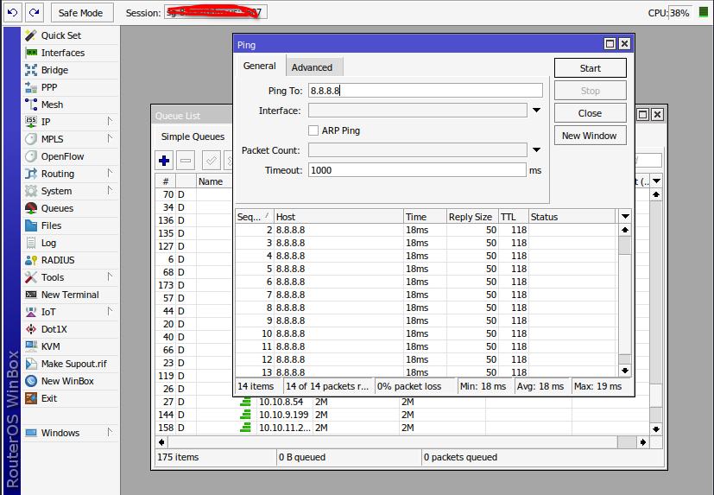714x495 pixels.
Task: Expand the Packet Count dropdown arrow
Action: coord(536,150)
